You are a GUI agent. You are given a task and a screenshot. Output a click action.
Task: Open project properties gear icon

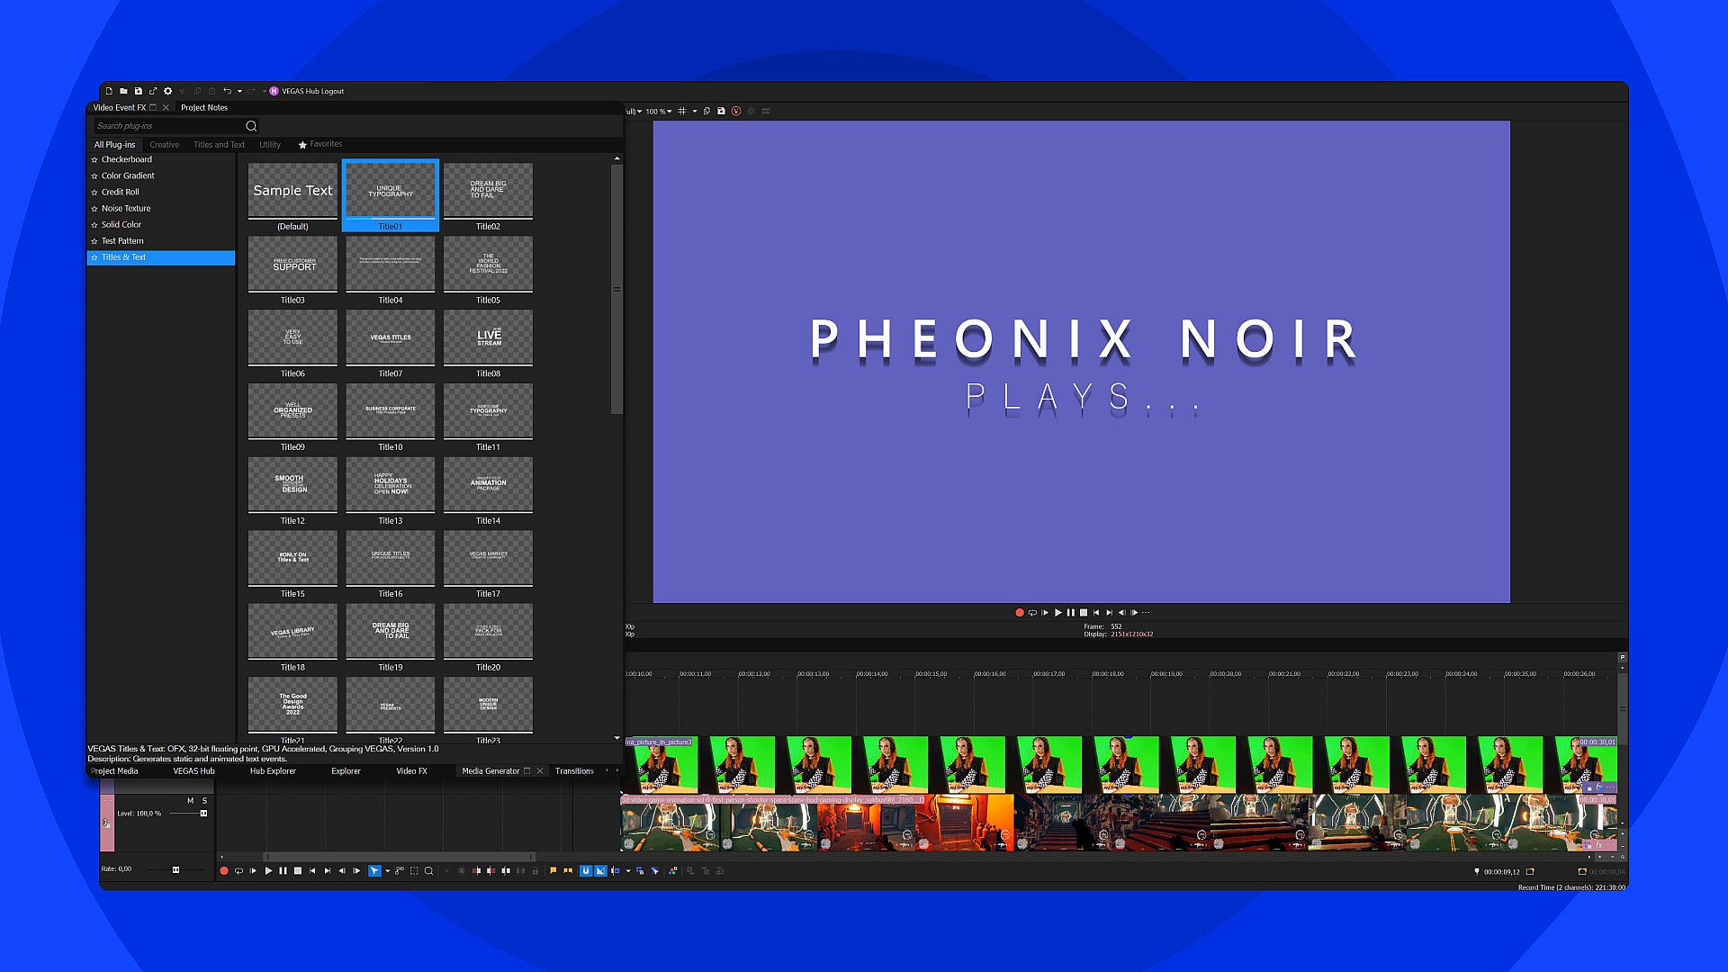(x=167, y=91)
